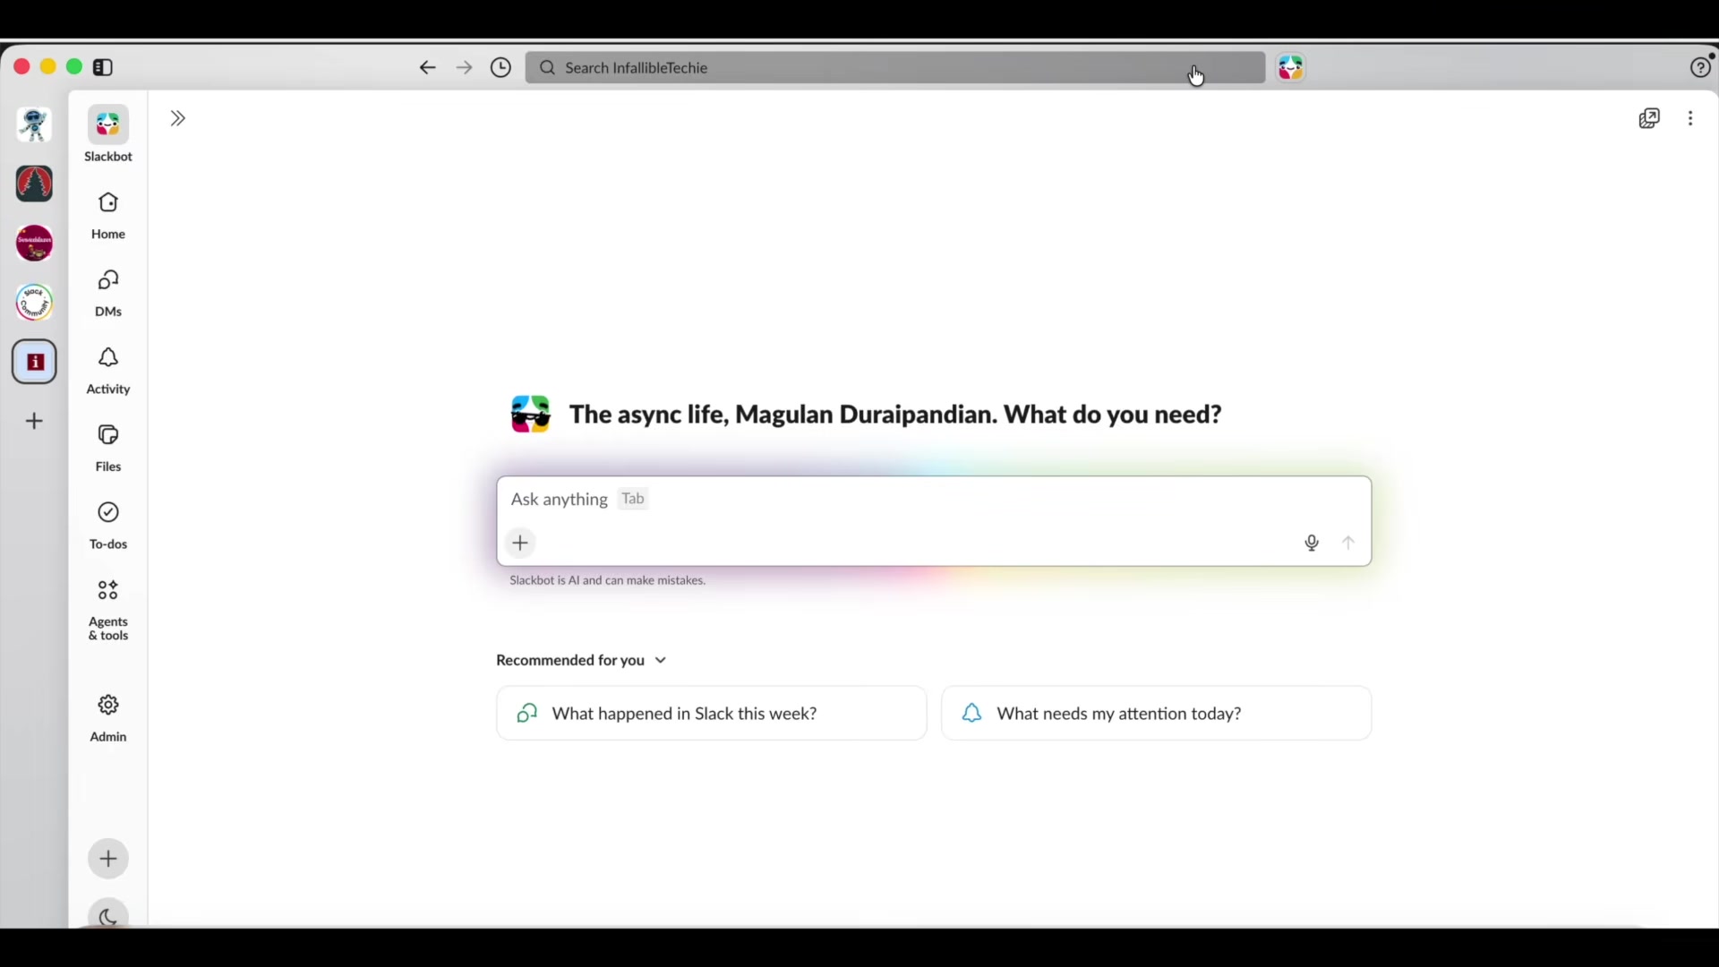Open the Admin settings
The height and width of the screenshot is (967, 1719).
108,718
